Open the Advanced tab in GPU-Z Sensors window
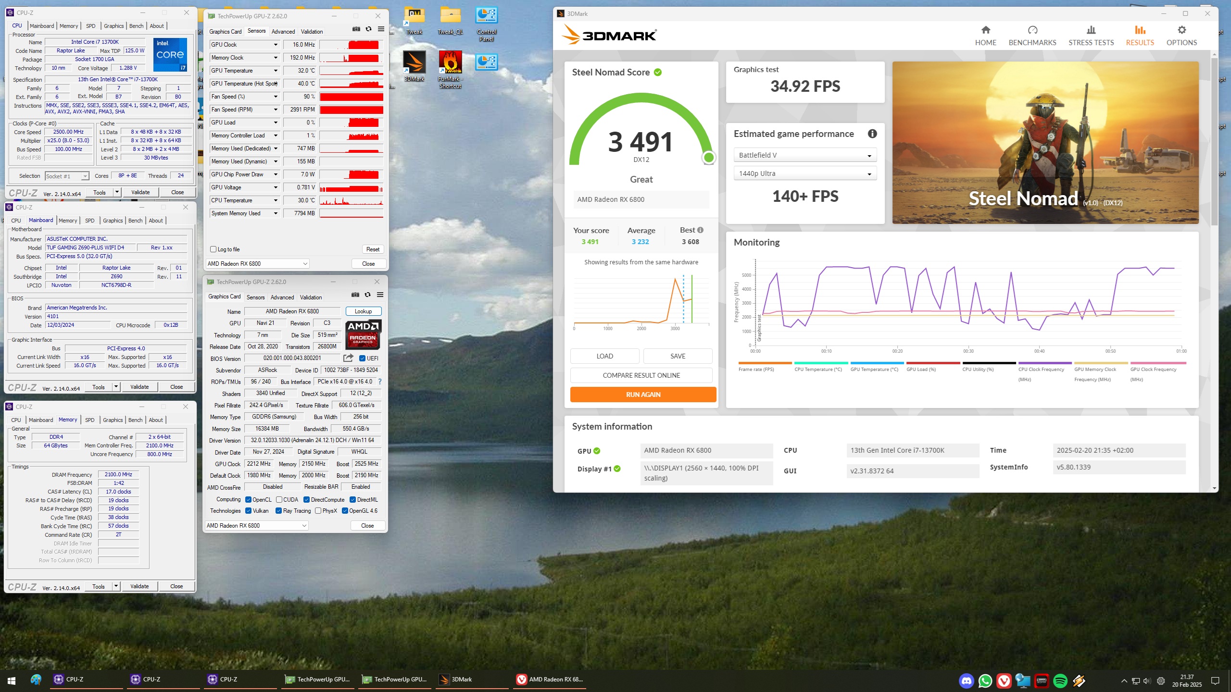1231x692 pixels. point(283,32)
